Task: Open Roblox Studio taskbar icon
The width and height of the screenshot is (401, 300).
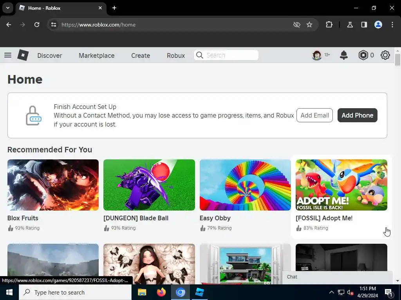Action: click(199, 292)
